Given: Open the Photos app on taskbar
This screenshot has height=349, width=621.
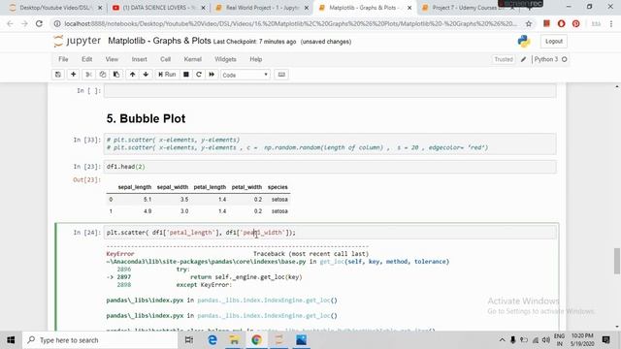Looking at the screenshot, I should coord(301,340).
